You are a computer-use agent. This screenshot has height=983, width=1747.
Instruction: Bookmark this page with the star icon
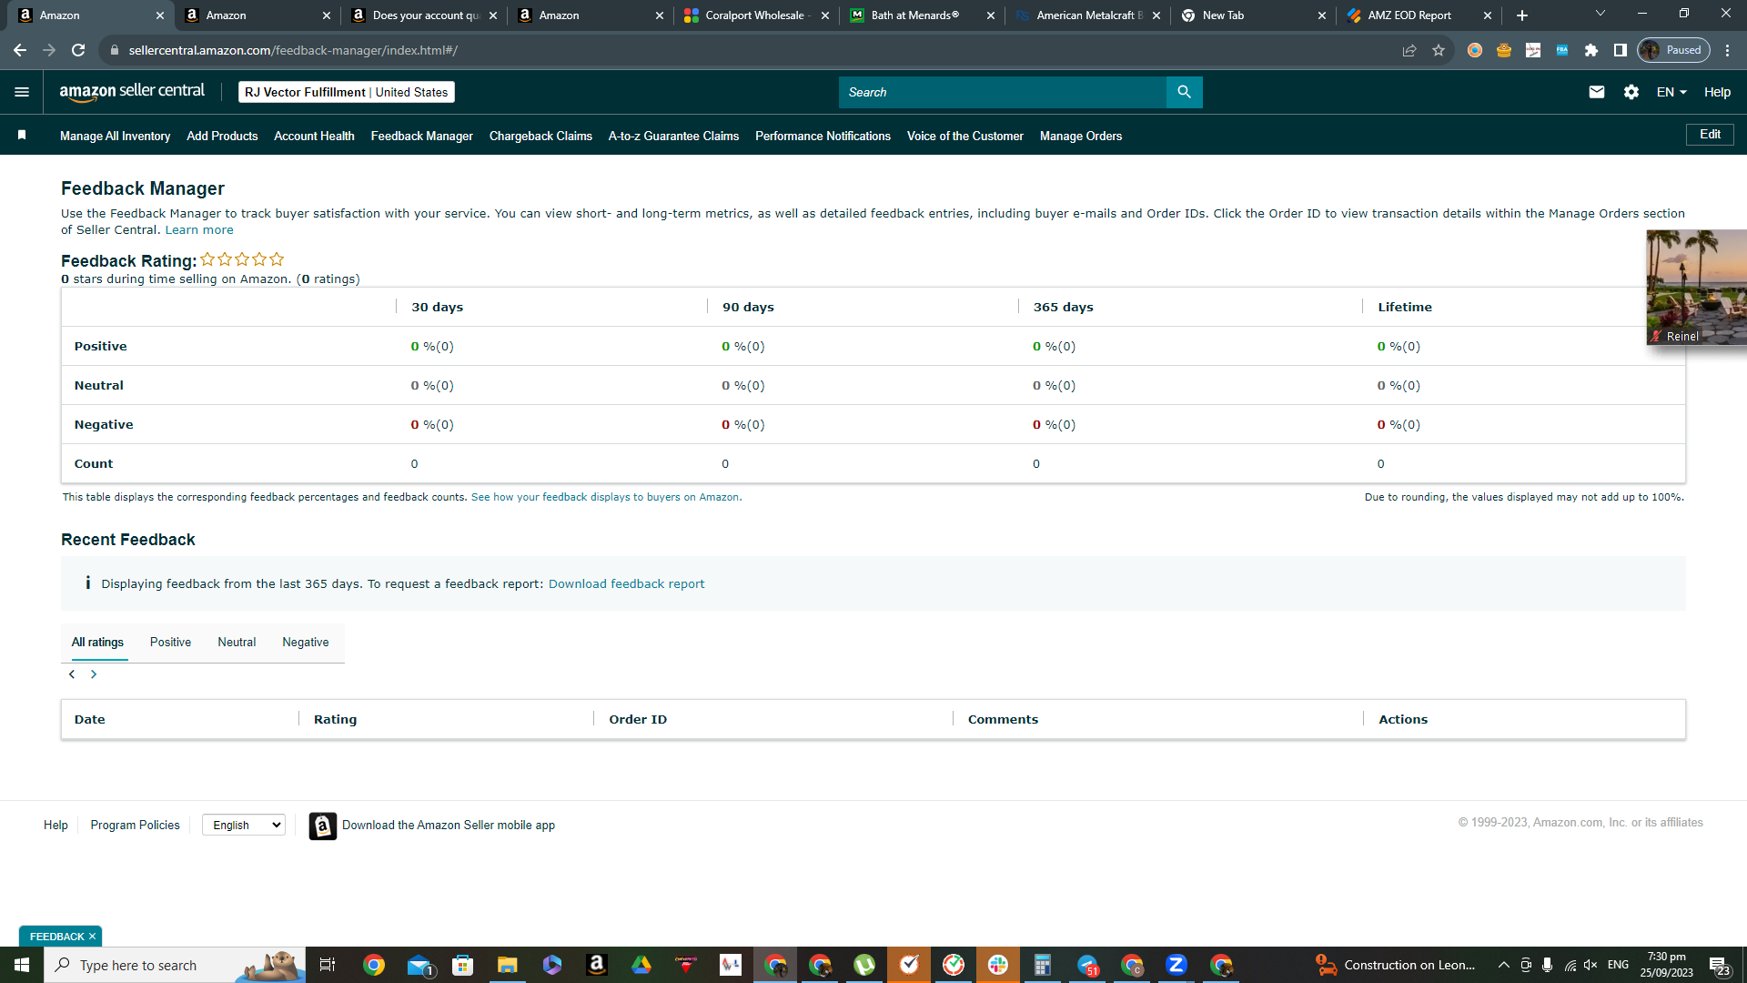(x=1439, y=50)
